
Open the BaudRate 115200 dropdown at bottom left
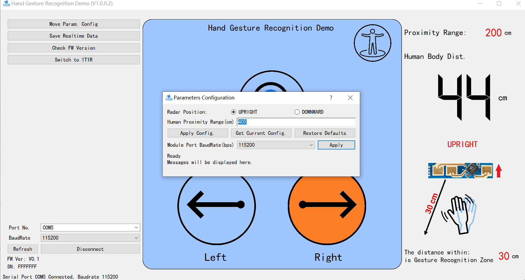click(x=90, y=238)
